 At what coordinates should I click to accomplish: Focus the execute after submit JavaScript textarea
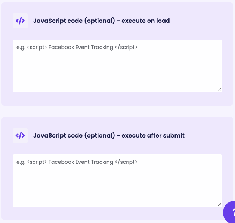point(117,181)
